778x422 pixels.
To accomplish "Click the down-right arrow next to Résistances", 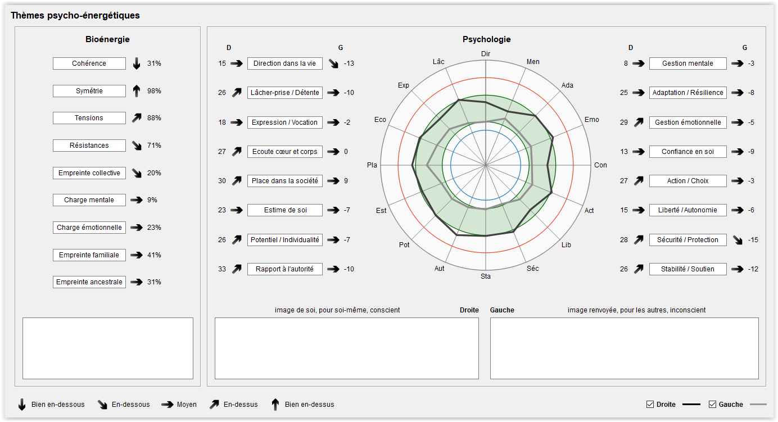I will tap(137, 146).
